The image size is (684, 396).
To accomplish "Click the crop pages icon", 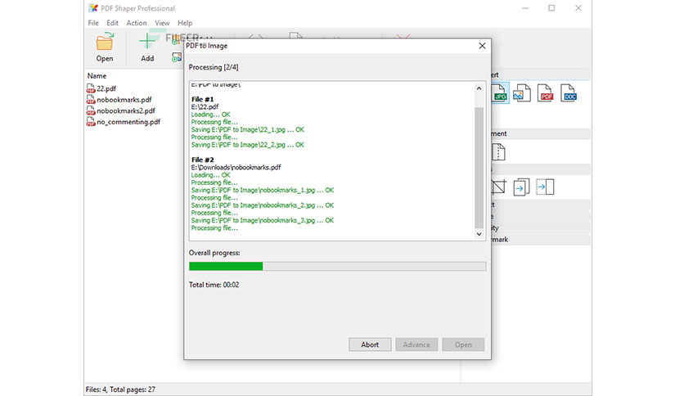I will click(499, 187).
